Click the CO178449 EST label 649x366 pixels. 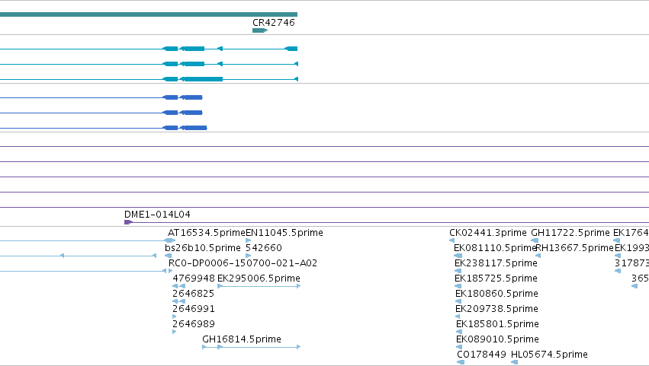click(481, 355)
